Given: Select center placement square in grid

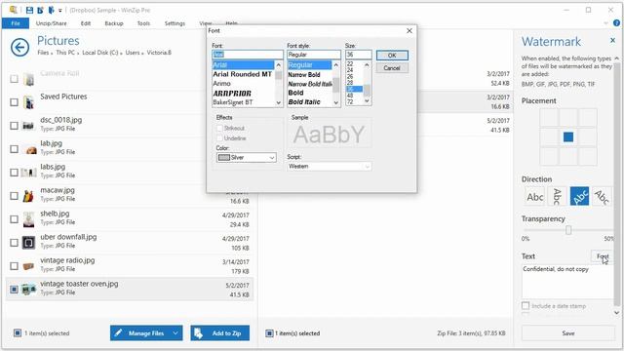Looking at the screenshot, I should pos(568,137).
